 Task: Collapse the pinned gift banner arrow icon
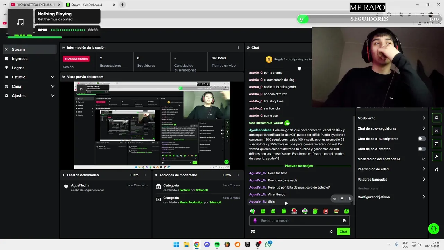tap(299, 69)
